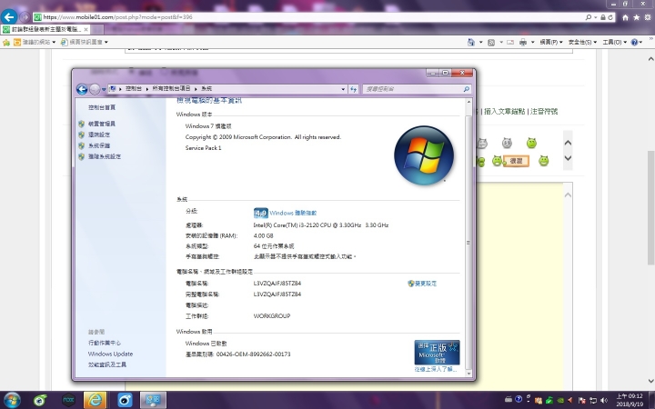
Task: Open 行動作業中心 Action Center link
Action: [105, 343]
